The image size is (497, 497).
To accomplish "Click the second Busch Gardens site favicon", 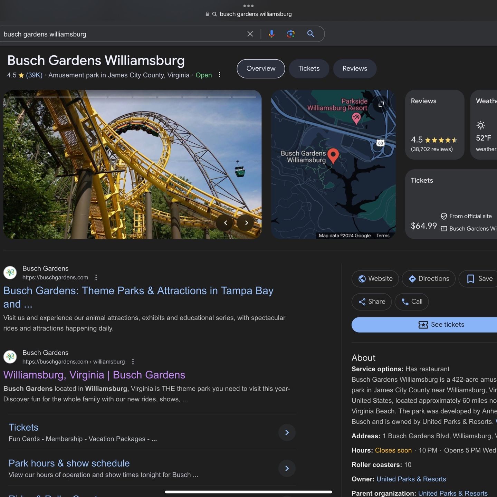I will [x=10, y=357].
